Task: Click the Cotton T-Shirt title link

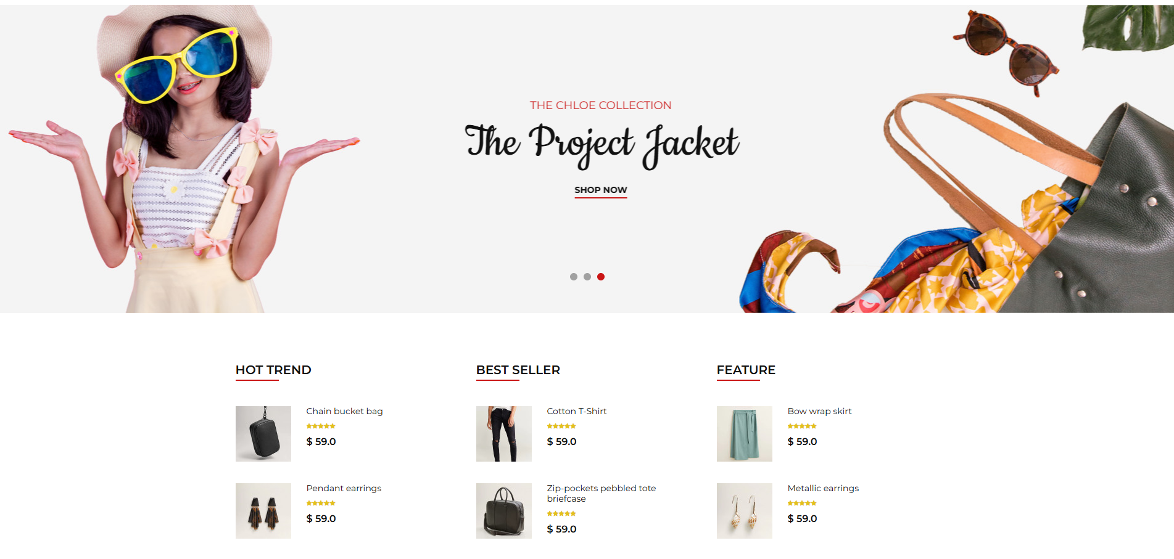Action: click(x=577, y=411)
